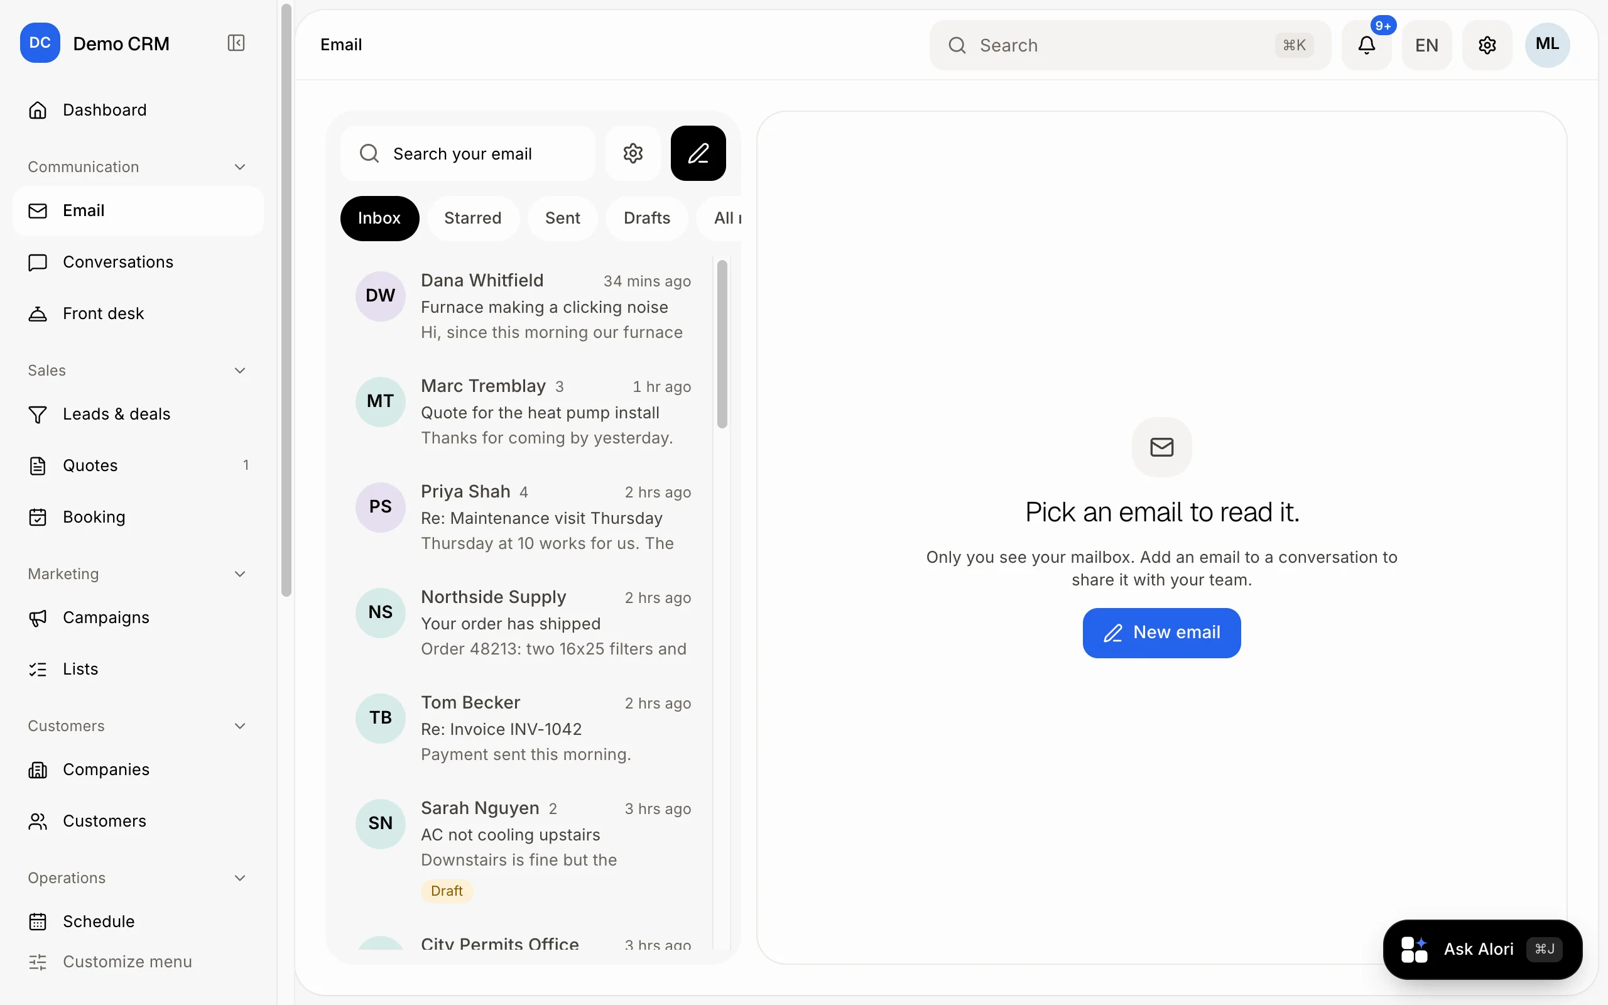Collapse the Operations section
1608x1005 pixels.
(240, 878)
